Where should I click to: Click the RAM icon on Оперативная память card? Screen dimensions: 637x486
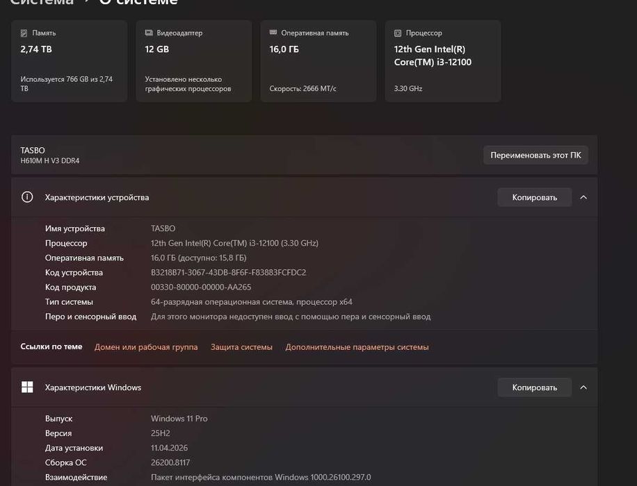coord(273,33)
